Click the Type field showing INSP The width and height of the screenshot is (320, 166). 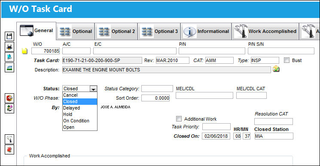(265, 60)
